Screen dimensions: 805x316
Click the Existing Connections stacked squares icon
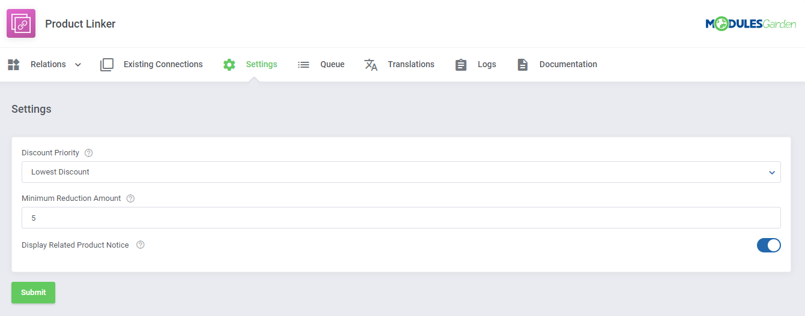[107, 65]
